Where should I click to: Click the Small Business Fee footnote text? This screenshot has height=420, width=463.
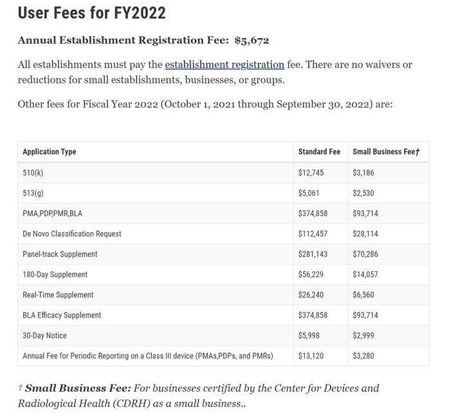pos(198,396)
